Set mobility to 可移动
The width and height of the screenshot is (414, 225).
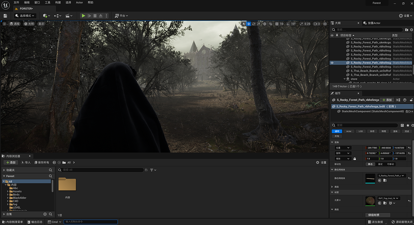tap(390, 164)
